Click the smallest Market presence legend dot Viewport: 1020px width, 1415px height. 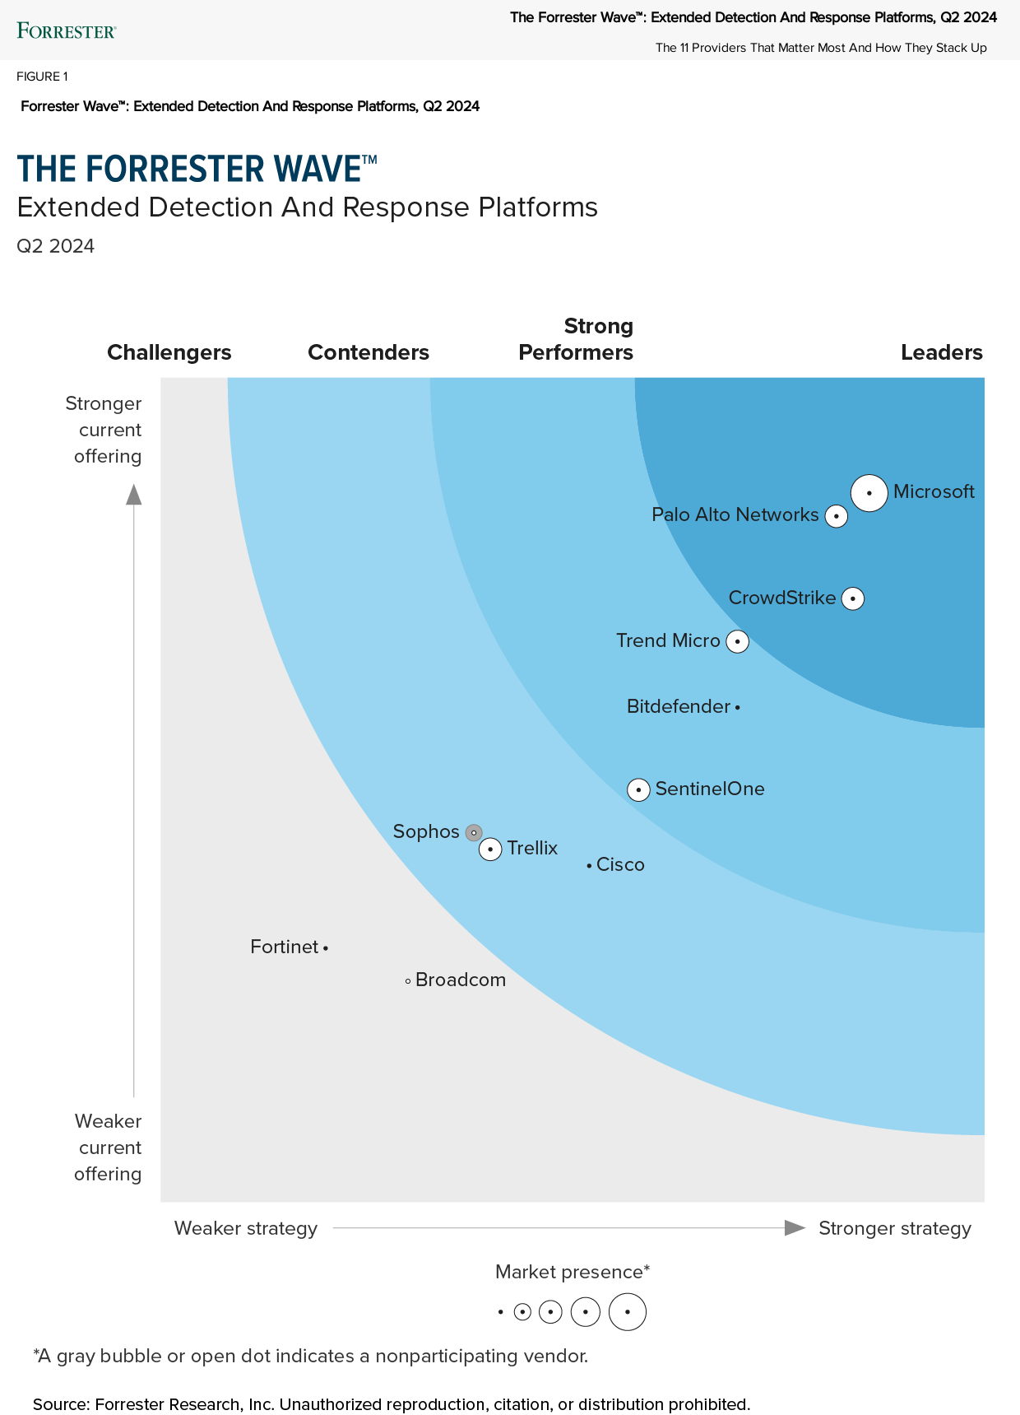tap(500, 1312)
